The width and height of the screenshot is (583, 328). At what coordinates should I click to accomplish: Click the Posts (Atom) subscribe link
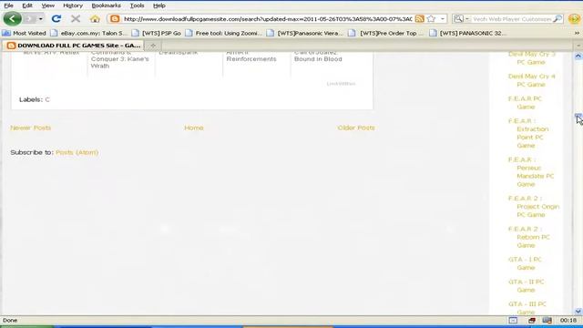(x=77, y=152)
